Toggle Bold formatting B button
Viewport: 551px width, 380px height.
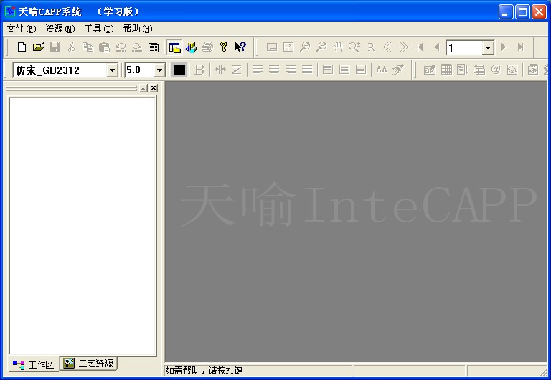tap(199, 70)
